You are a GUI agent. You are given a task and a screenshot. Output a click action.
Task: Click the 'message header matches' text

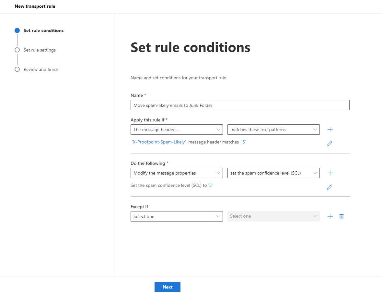pyautogui.click(x=214, y=142)
